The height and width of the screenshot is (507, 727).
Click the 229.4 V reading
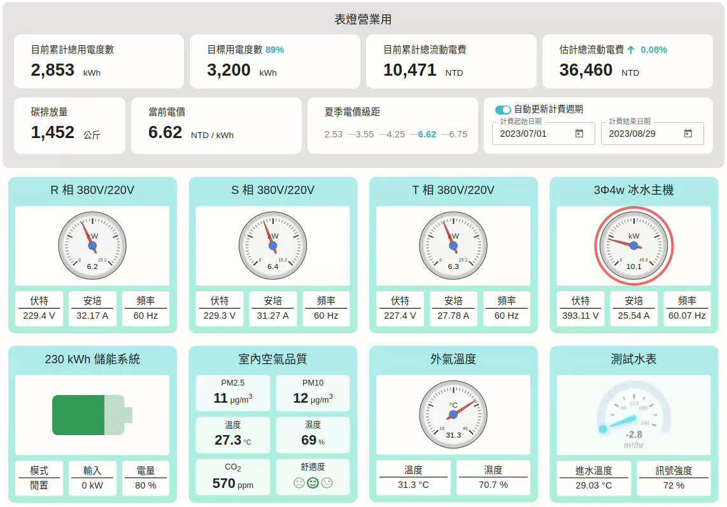coord(39,316)
